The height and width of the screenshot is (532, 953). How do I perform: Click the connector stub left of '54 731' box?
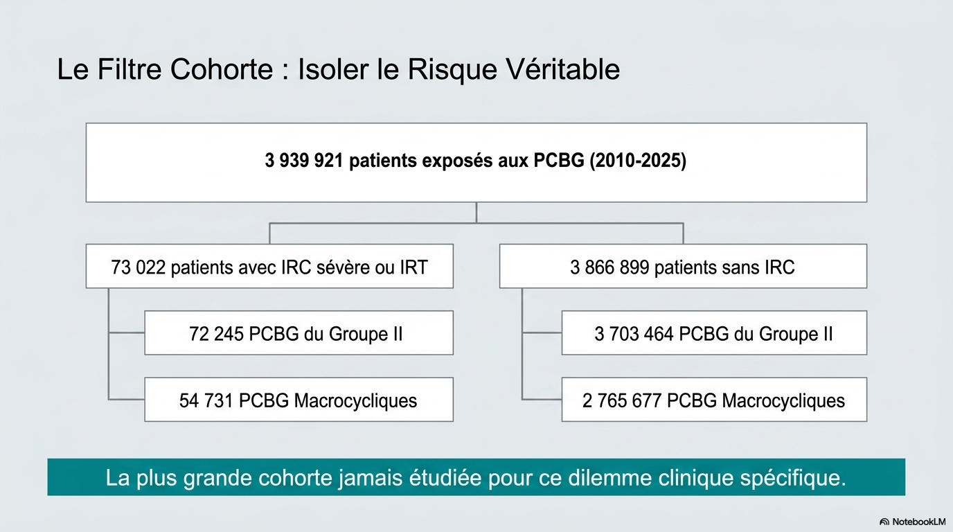[x=127, y=400]
